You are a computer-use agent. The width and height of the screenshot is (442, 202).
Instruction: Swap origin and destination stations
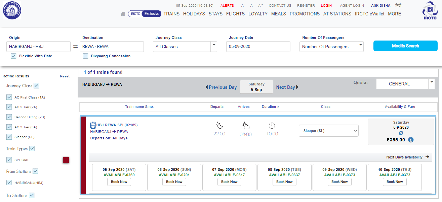(x=75, y=47)
